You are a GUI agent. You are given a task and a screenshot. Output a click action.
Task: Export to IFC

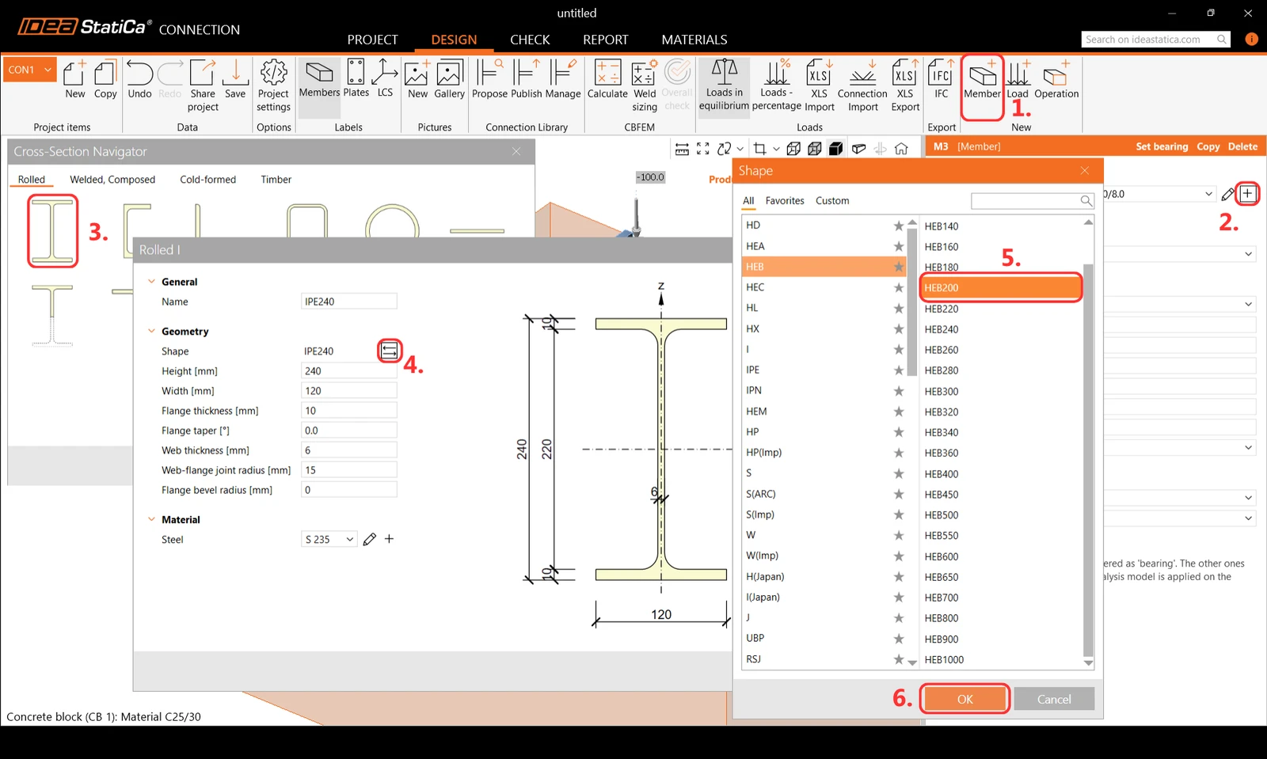coord(941,80)
